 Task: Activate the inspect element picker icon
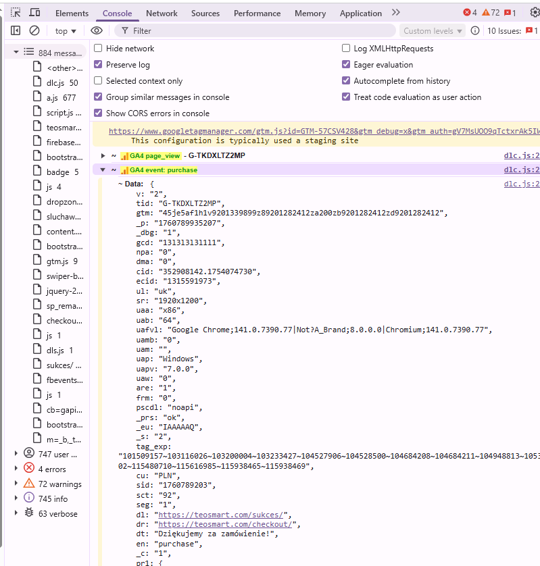(16, 13)
